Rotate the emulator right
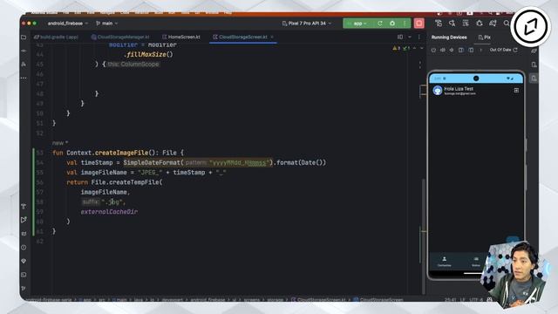558x314 pixels. click(x=471, y=51)
